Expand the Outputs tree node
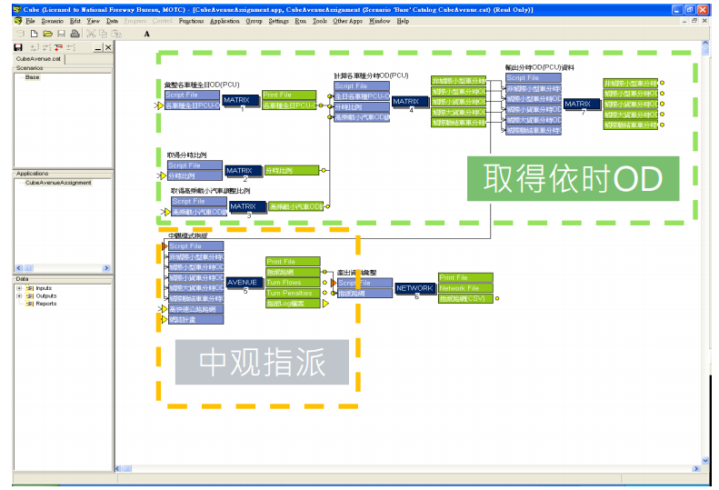Image resolution: width=719 pixels, height=490 pixels. [x=19, y=295]
